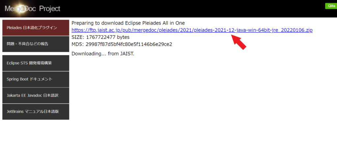Open the green Qiita badge
The height and width of the screenshot is (156, 337).
[x=331, y=6]
